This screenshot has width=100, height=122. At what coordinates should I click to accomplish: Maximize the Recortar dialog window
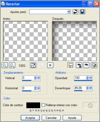click(x=91, y=4)
